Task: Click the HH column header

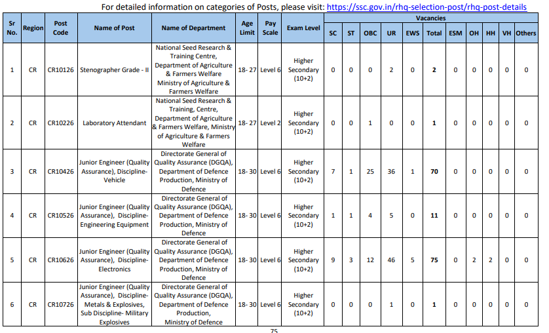Action: [x=491, y=33]
